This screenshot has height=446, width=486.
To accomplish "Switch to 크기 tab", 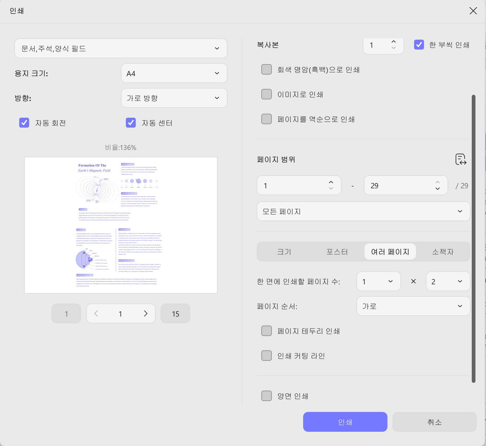I will point(284,251).
